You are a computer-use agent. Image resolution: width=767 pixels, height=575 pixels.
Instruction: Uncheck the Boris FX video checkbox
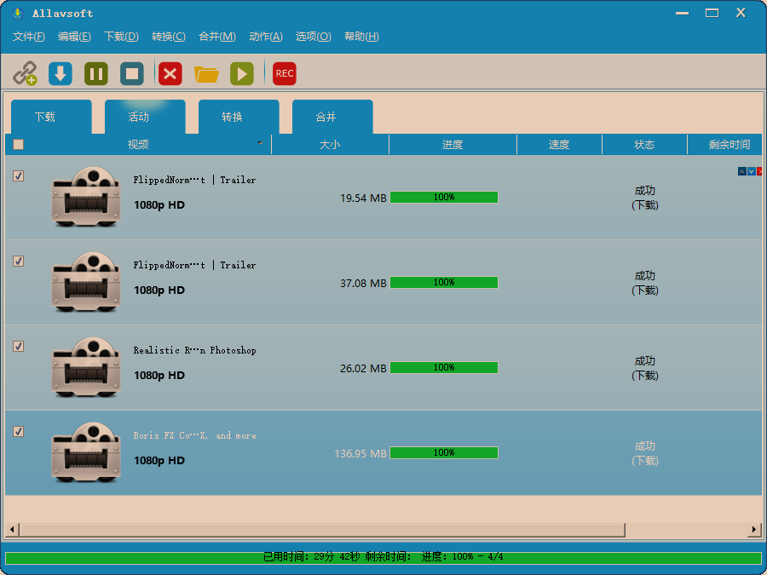point(18,431)
